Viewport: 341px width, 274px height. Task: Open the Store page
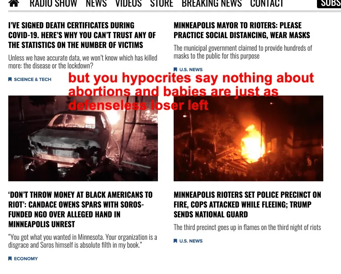(161, 3)
